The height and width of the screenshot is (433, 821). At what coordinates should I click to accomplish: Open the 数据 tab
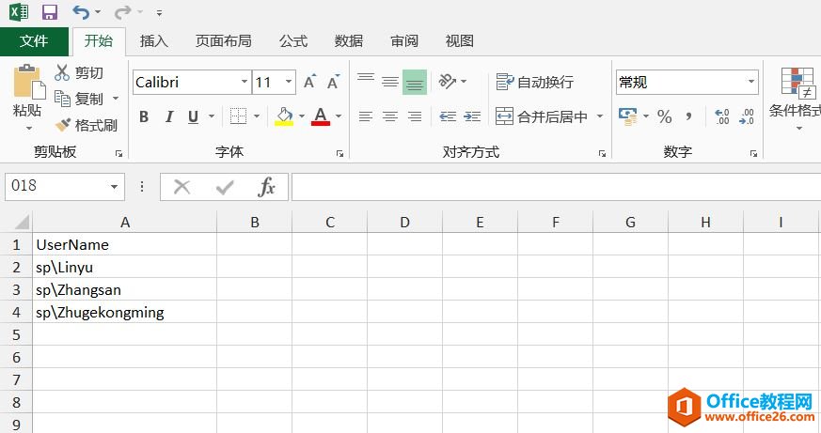point(349,40)
